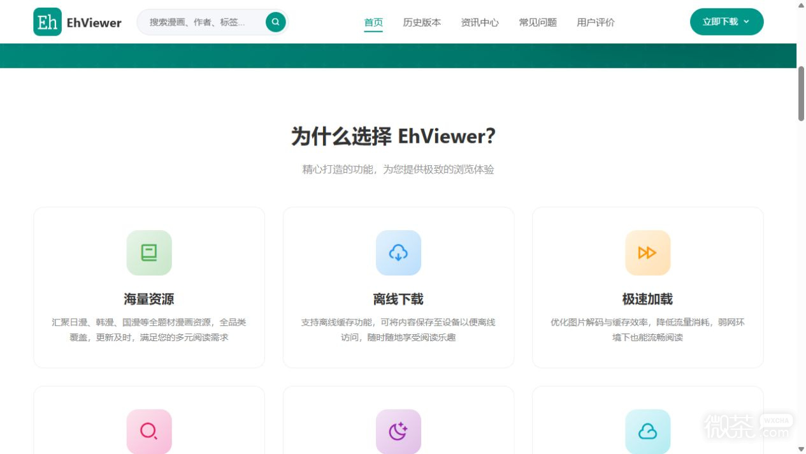This screenshot has width=806, height=454.
Task: Open the 历史版本 menu item
Action: (422, 22)
